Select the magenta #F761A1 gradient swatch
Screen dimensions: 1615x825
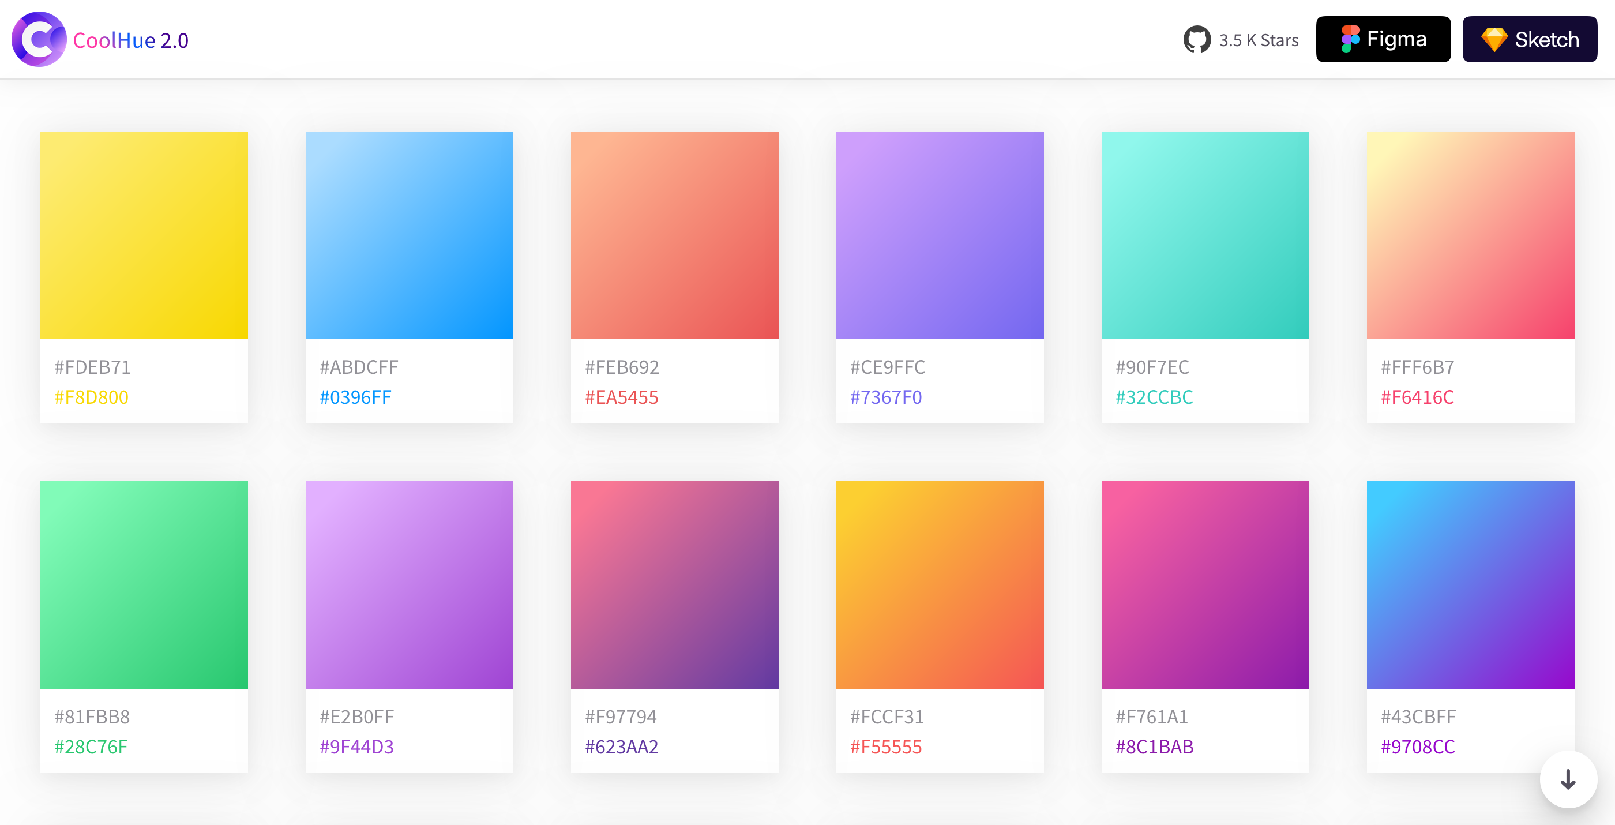point(1205,585)
